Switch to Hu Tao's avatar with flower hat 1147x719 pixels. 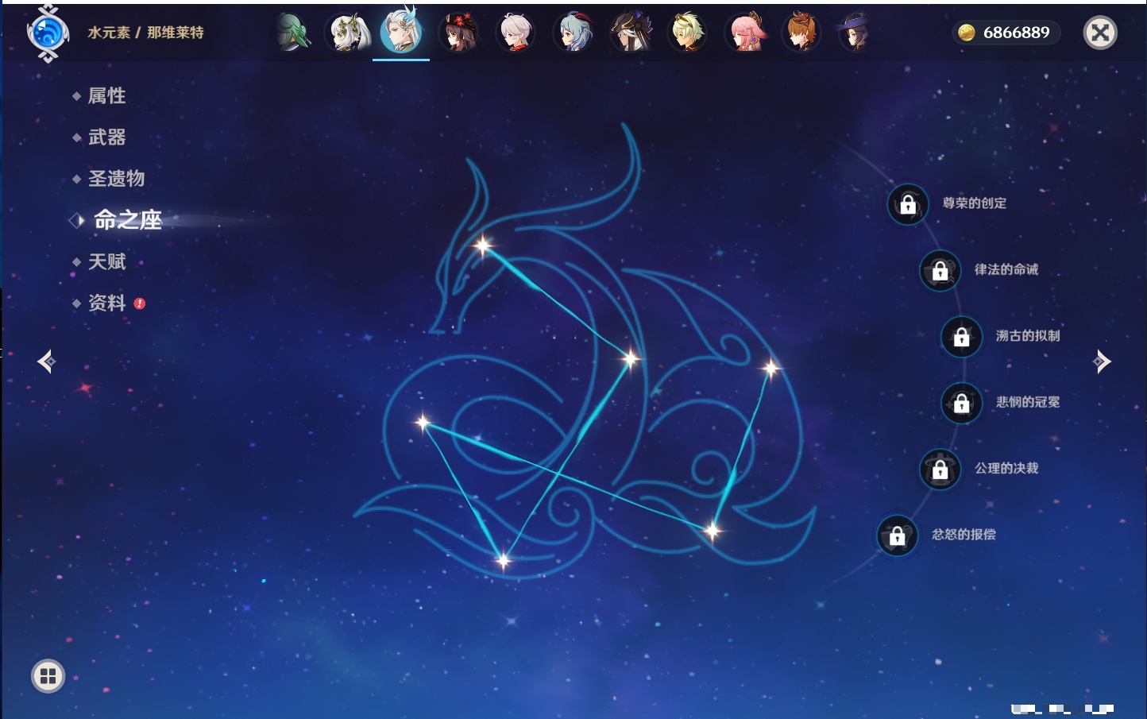(x=459, y=33)
